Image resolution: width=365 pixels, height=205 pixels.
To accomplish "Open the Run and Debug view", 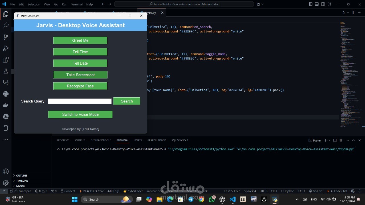I will [x=6, y=48].
